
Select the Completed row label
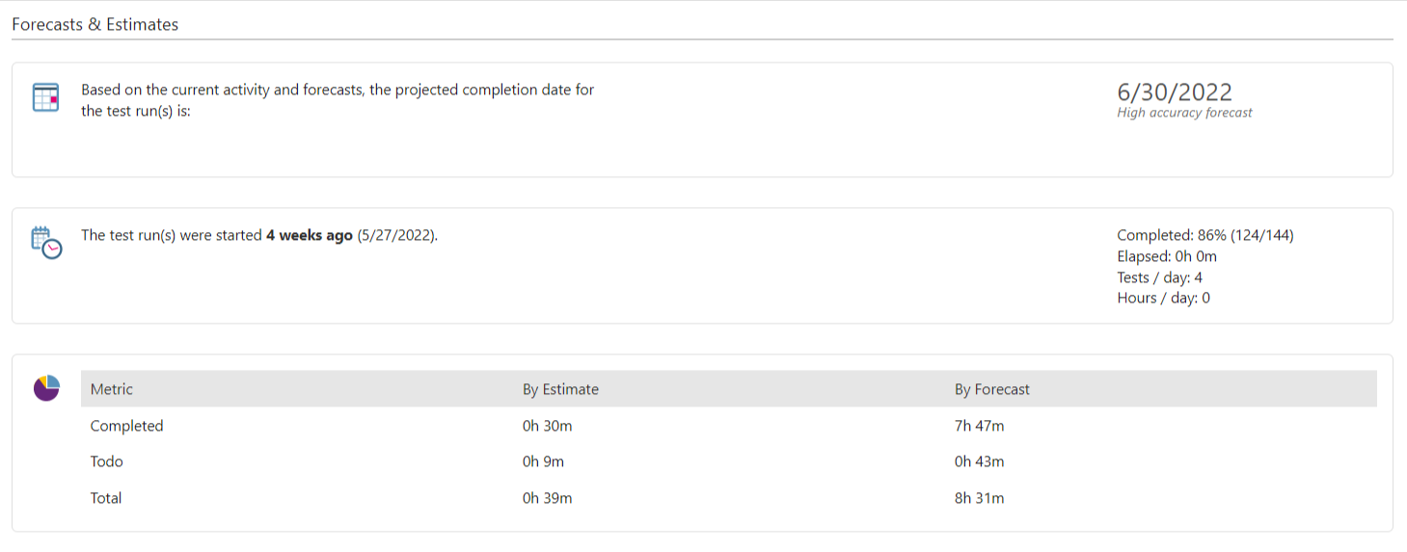point(126,426)
